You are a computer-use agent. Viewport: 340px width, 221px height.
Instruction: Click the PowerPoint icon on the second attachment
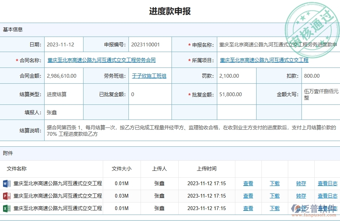[x=6, y=196]
